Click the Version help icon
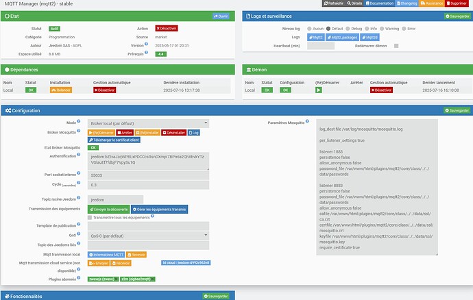 146,44
